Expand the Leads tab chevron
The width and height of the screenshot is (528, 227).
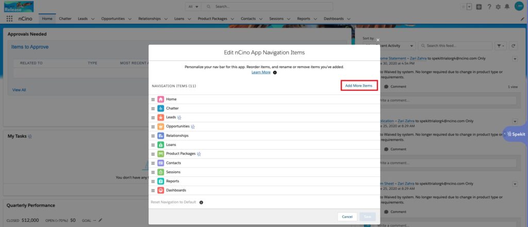(93, 19)
